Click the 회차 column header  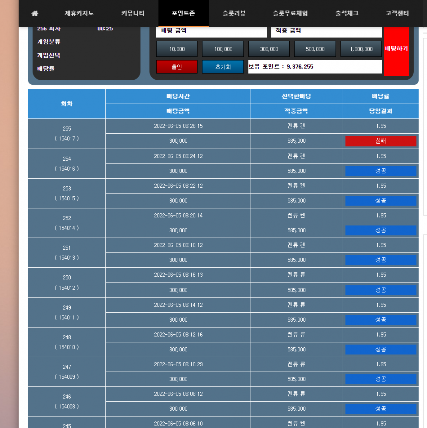67,104
